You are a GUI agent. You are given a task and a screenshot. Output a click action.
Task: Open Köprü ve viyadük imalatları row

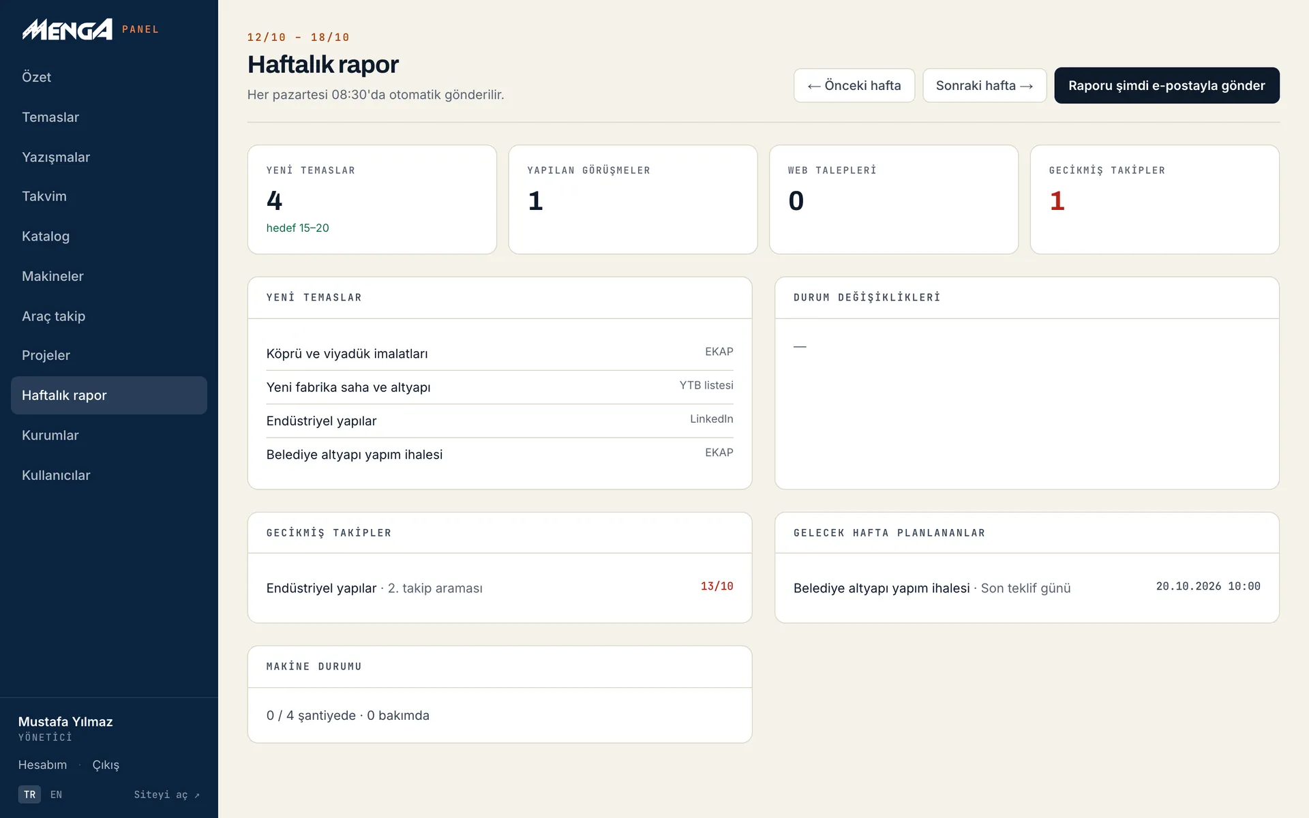click(x=500, y=353)
